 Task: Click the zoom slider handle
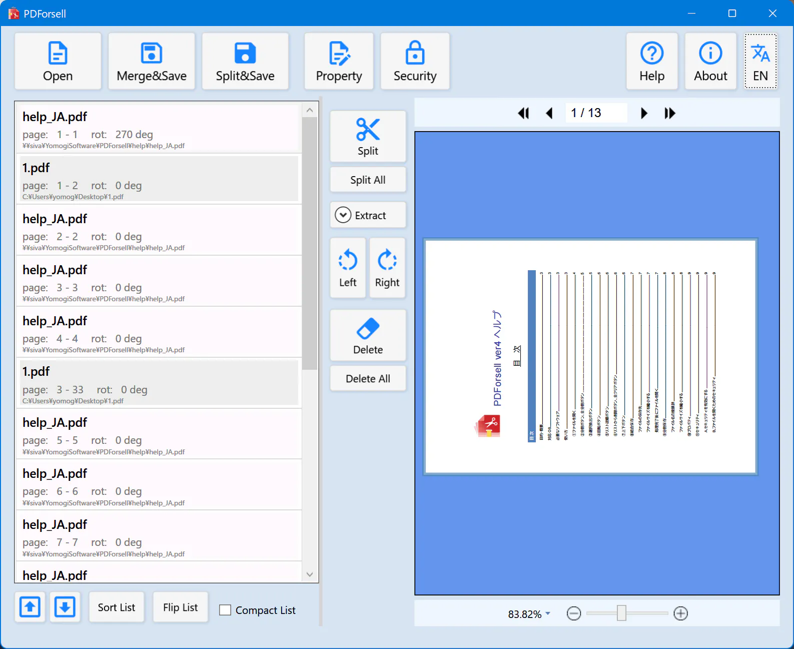(x=621, y=613)
